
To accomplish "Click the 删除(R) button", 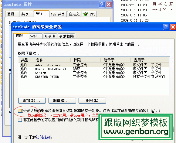I will tap(92, 100).
